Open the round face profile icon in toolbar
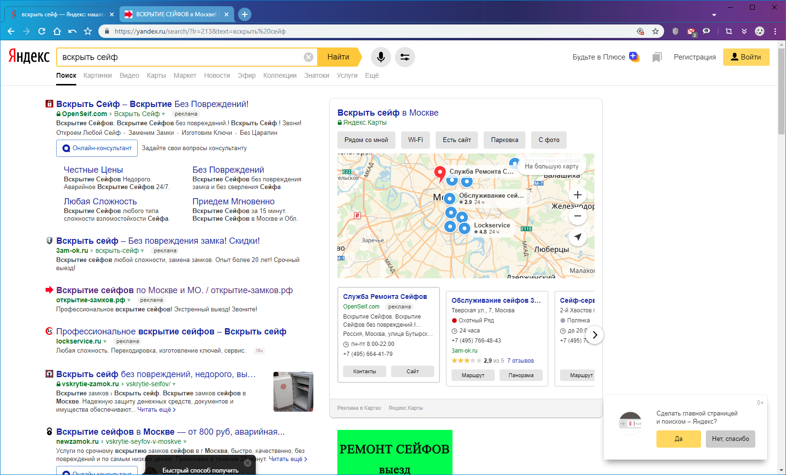The width and height of the screenshot is (786, 475). 760,31
